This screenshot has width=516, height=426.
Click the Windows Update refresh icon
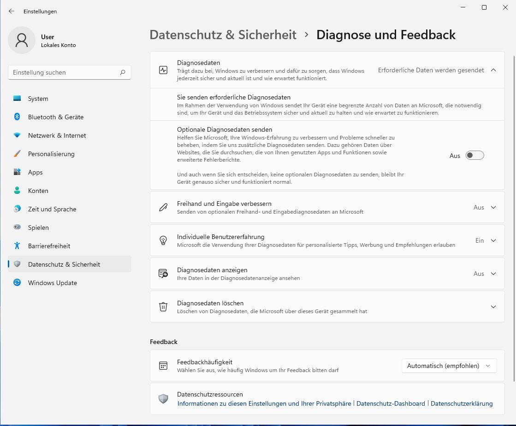17,283
